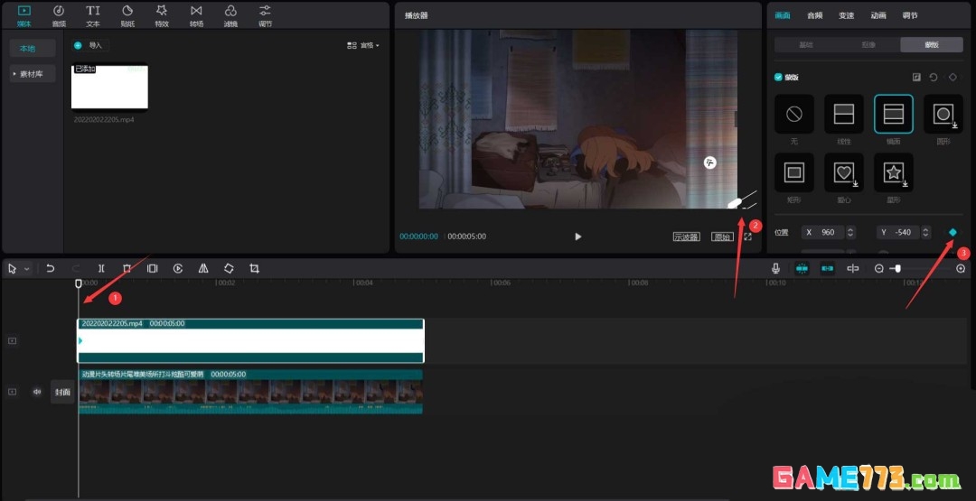Select the 星形 (Star) mask
This screenshot has height=501, width=976.
893,172
